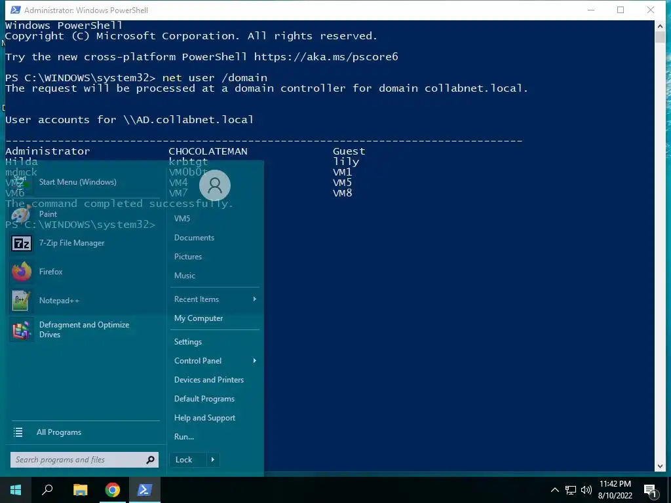Launch 7-Zip File Manager icon

click(x=21, y=244)
